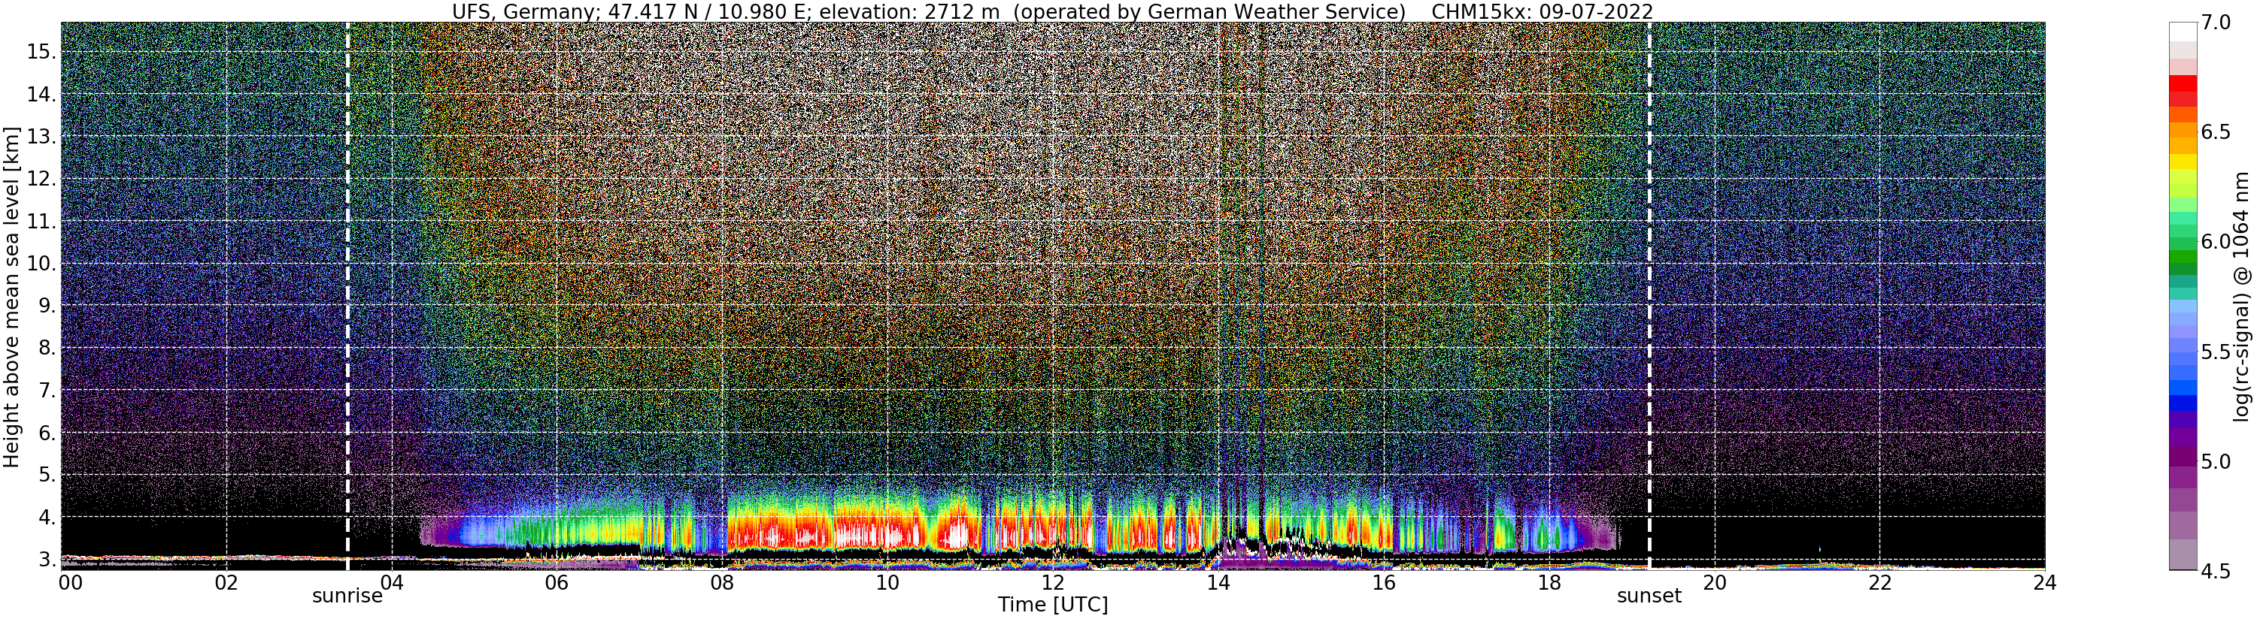2257x619 pixels.
Task: Click the yellow segment of the colorbar
Action: (x=2183, y=161)
